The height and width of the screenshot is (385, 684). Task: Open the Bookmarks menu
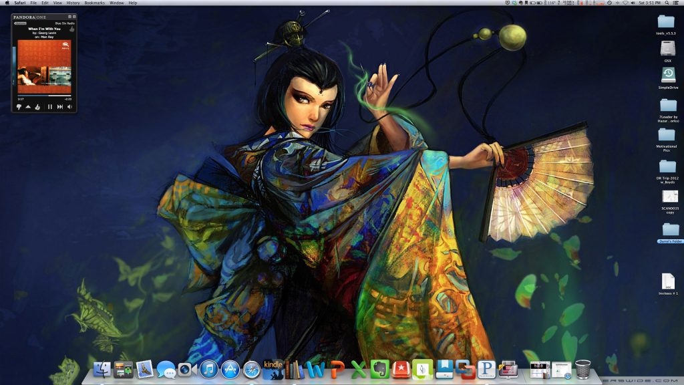(x=94, y=3)
